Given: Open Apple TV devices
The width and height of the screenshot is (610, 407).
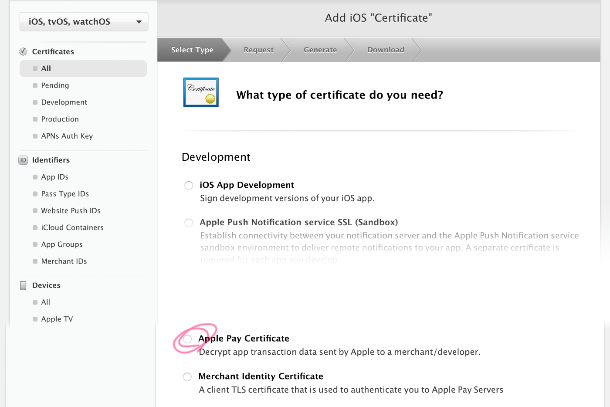Looking at the screenshot, I should pyautogui.click(x=57, y=319).
